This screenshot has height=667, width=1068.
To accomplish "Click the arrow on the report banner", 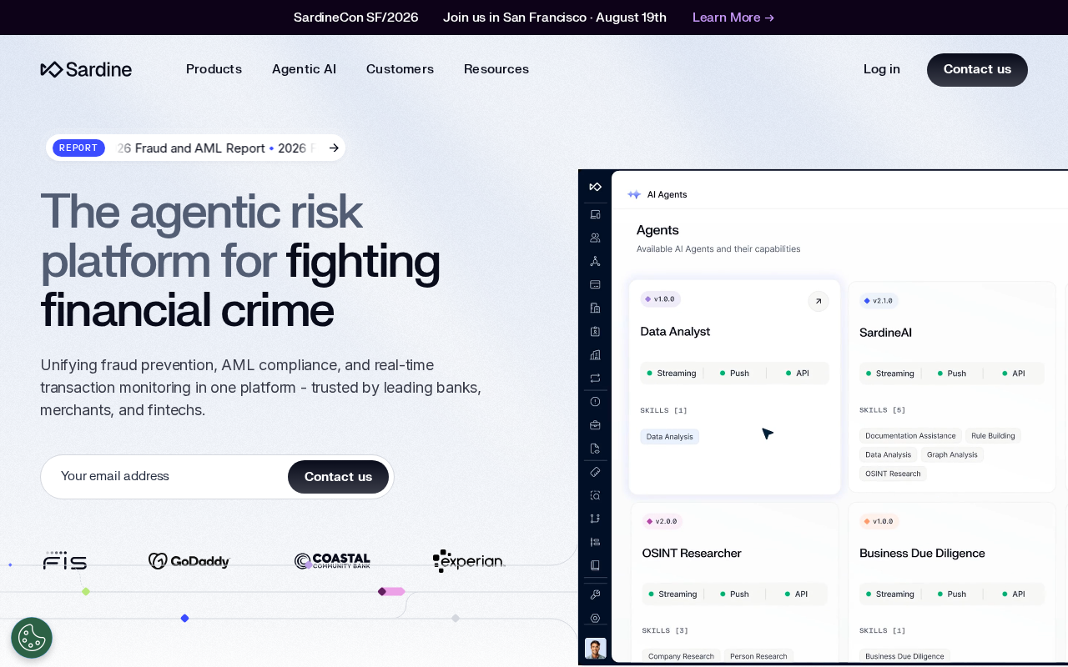I will coord(334,148).
